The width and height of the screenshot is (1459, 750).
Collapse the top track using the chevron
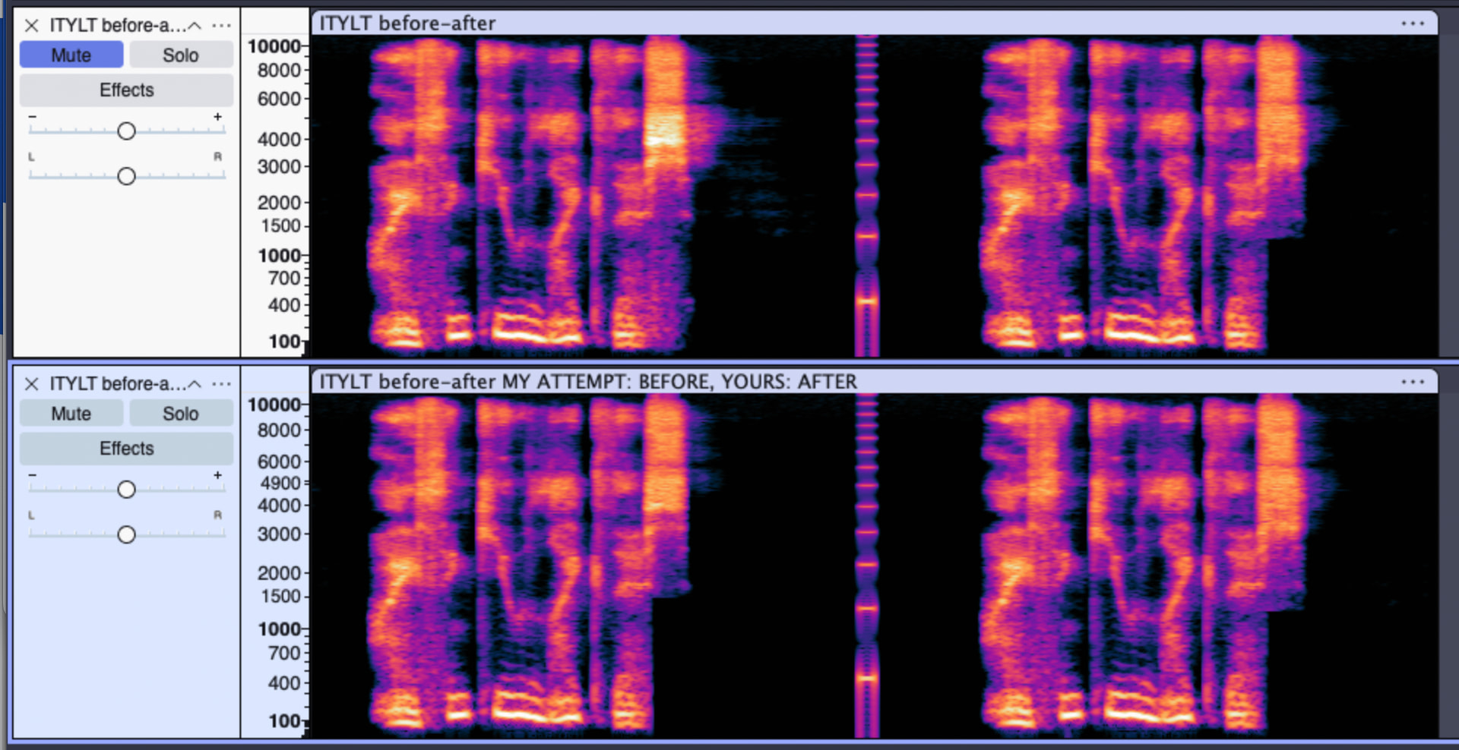195,26
